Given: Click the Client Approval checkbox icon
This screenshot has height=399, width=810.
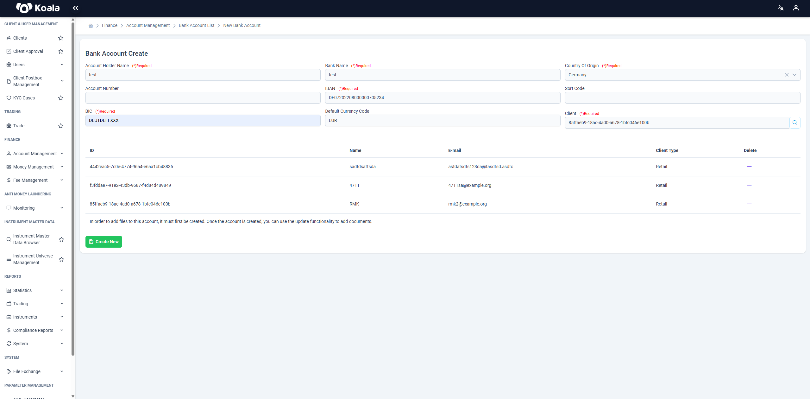Looking at the screenshot, I should tap(9, 51).
